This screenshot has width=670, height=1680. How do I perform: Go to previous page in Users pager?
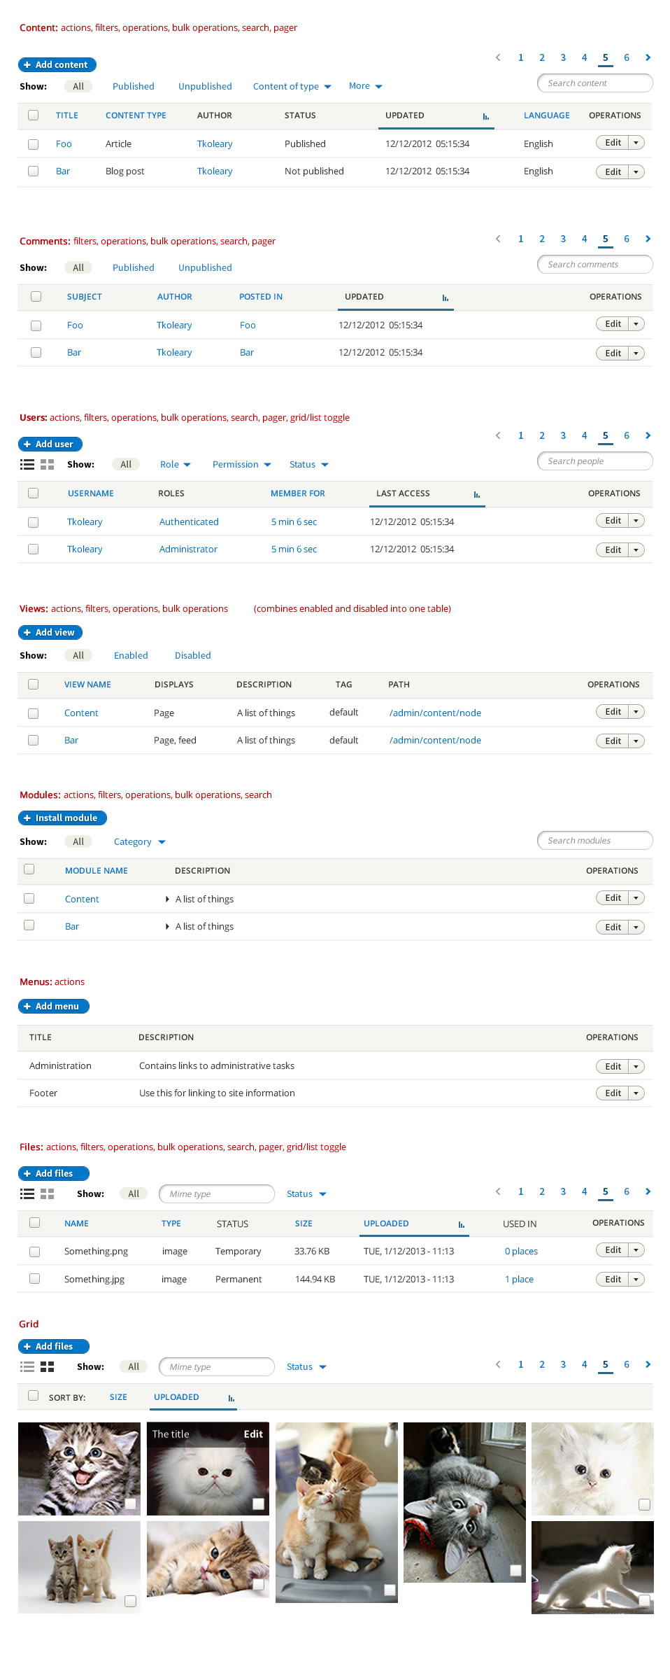[x=498, y=435]
